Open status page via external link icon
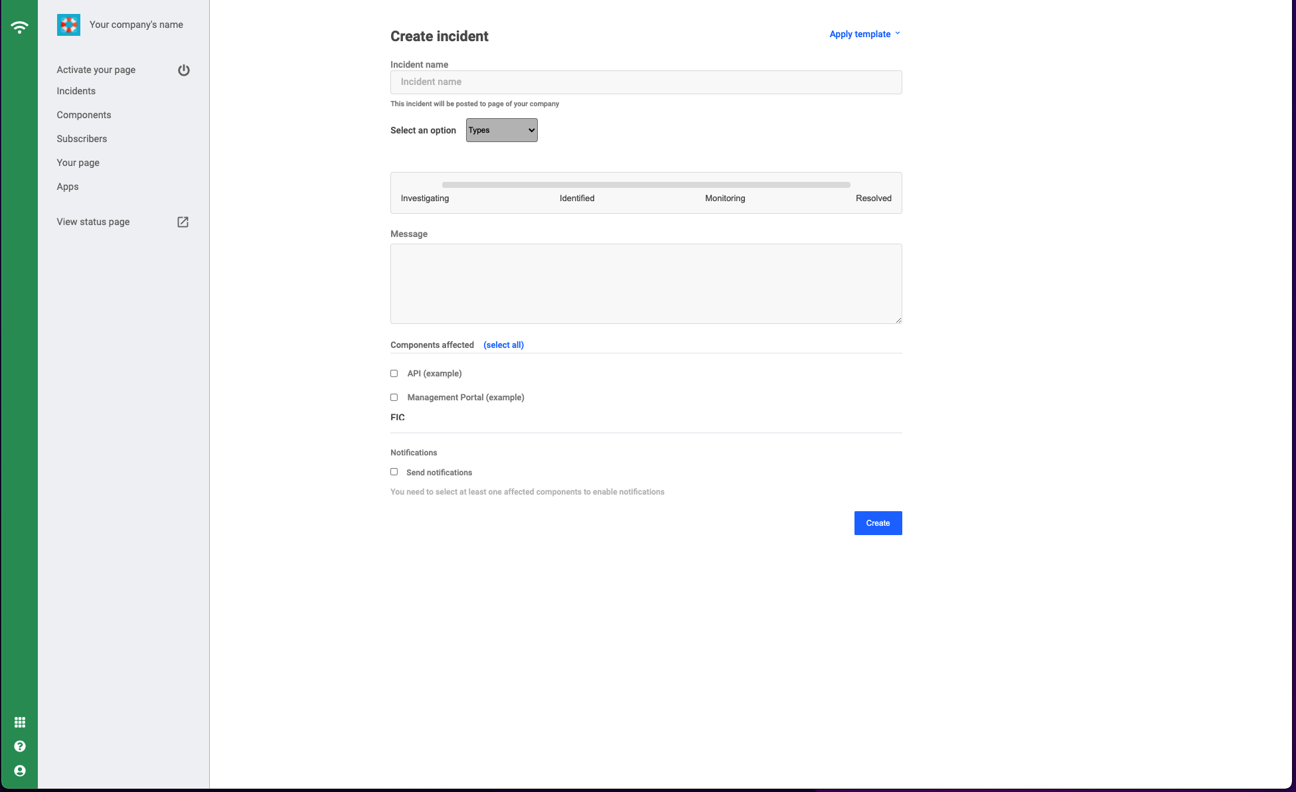Viewport: 1296px width, 792px height. pos(183,222)
